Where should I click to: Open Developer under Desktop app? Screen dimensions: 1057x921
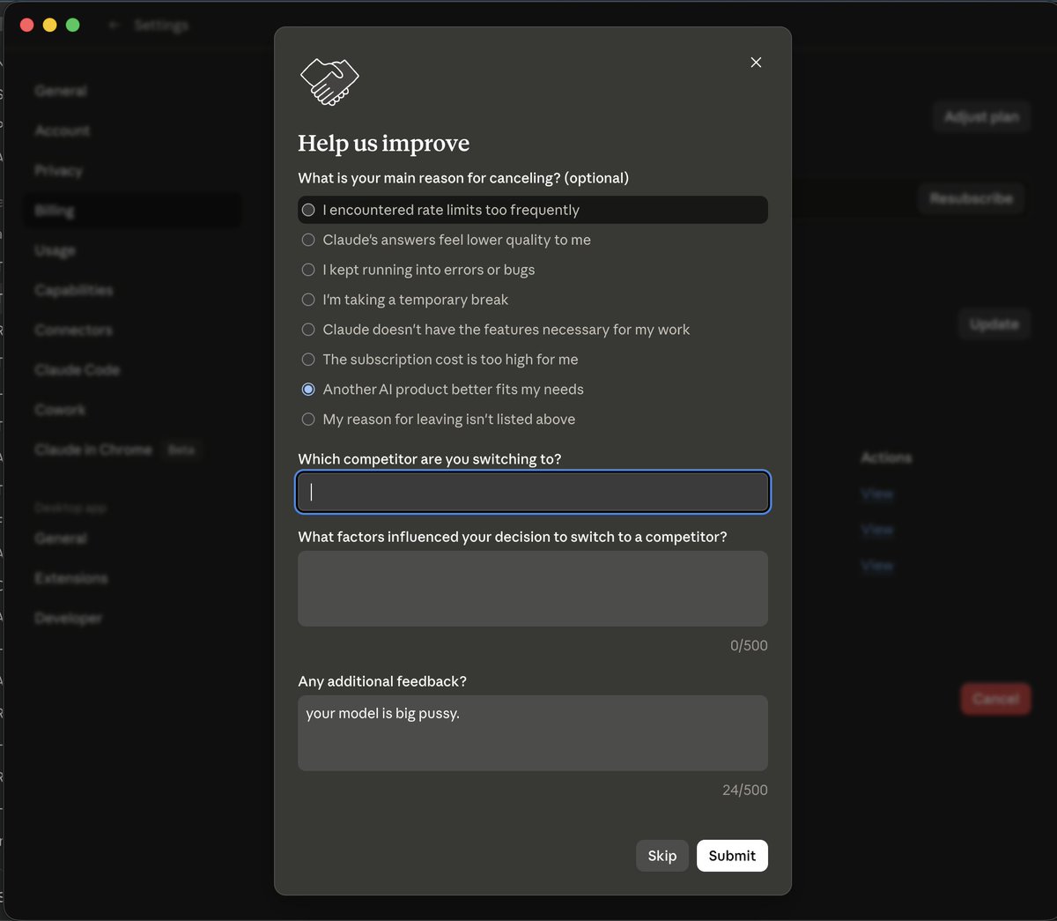coord(69,618)
